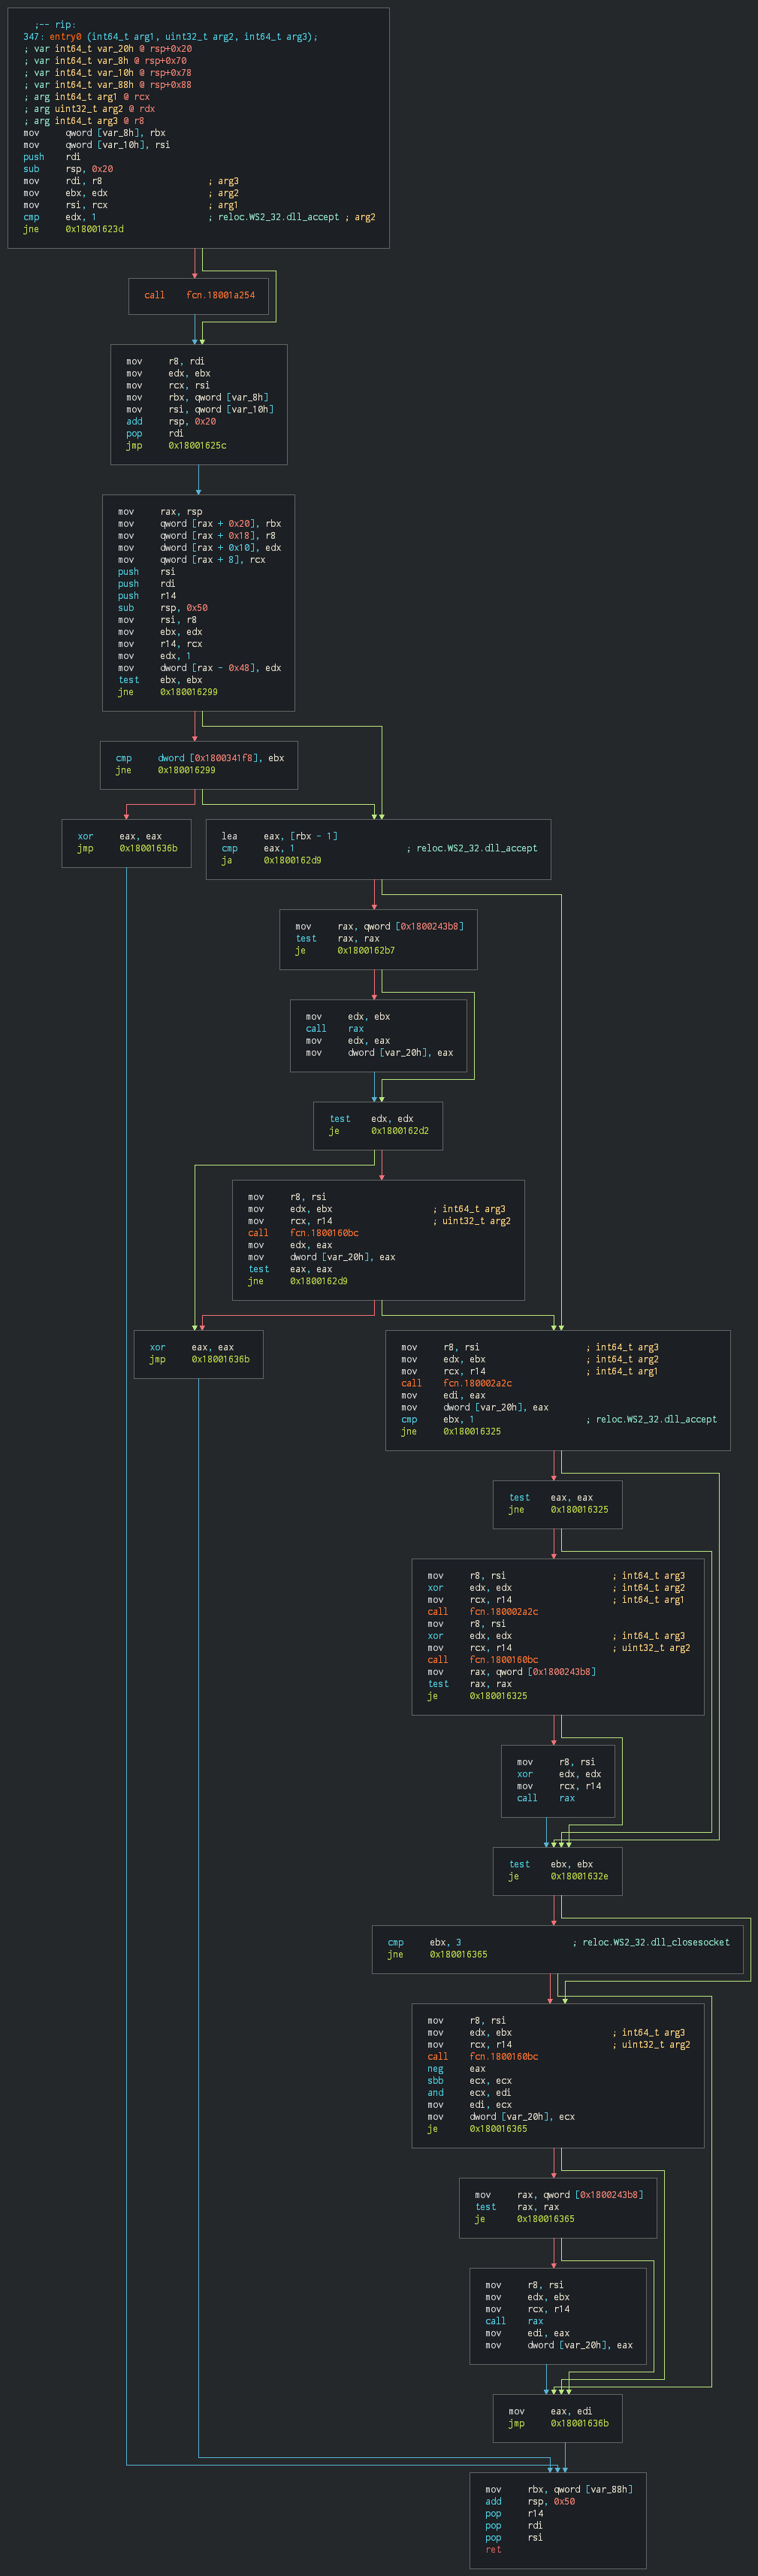Click '; var int64_t var_8h @ rsp+0x70'

click(x=105, y=60)
